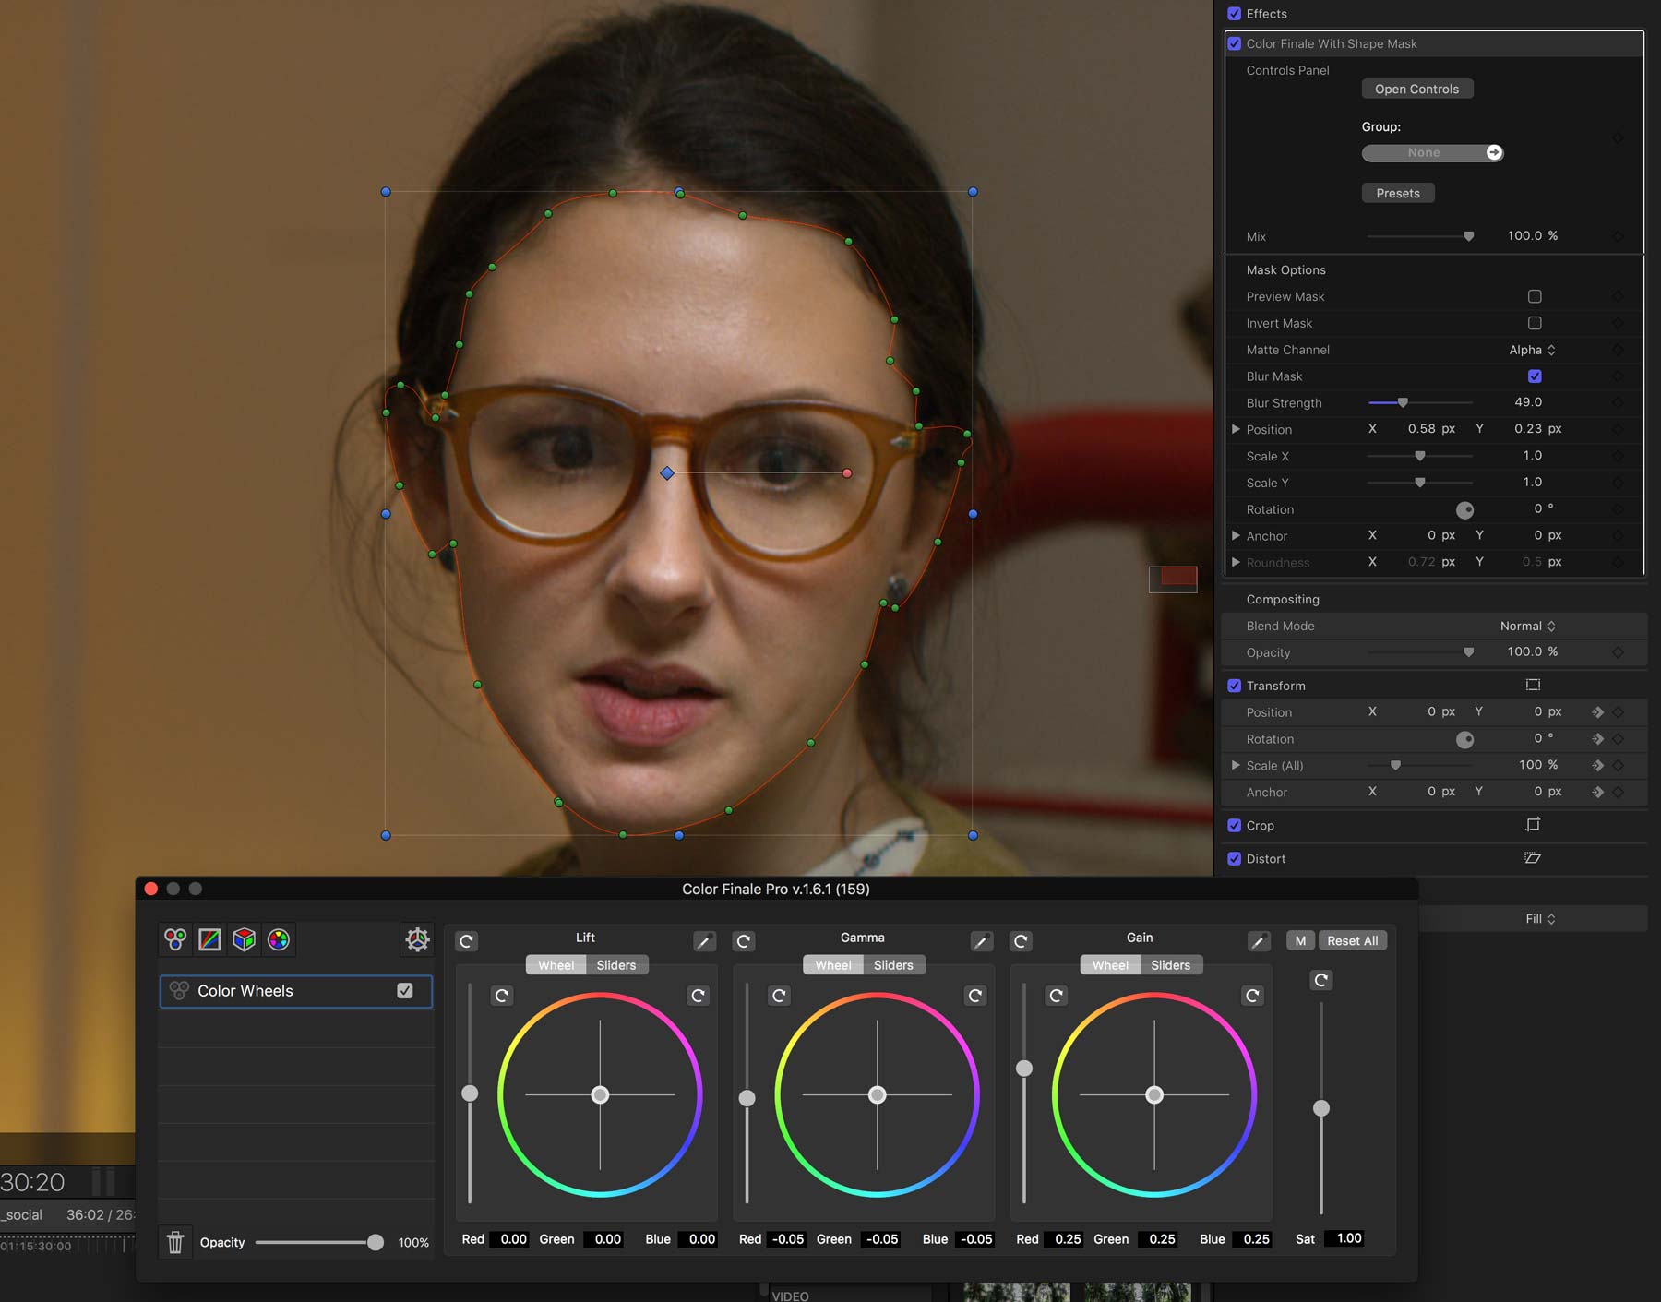Click the Open Controls button
The width and height of the screenshot is (1661, 1302).
coord(1417,89)
